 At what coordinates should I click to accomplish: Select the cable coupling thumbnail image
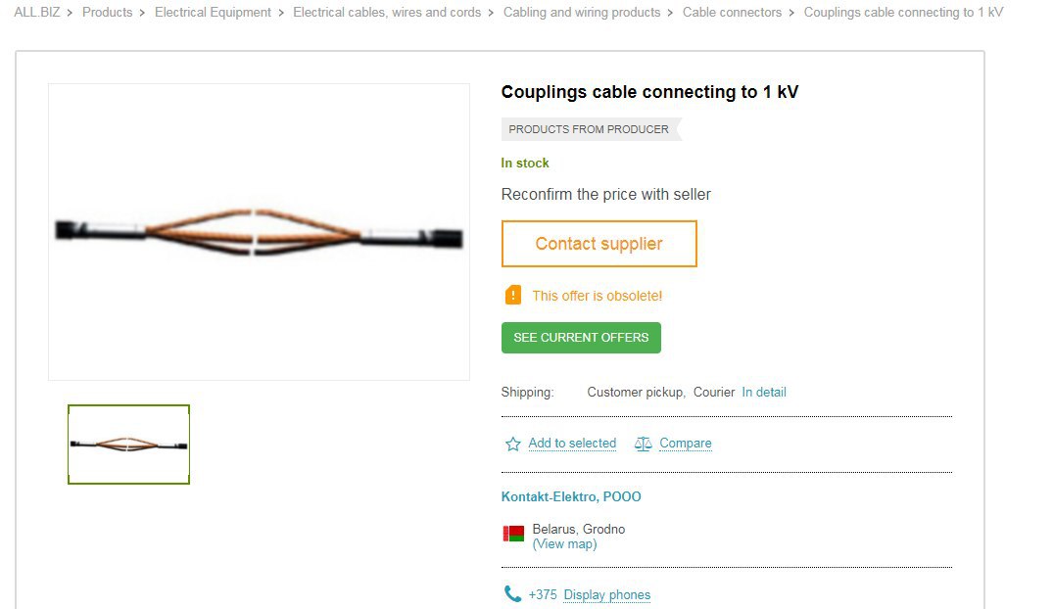tap(129, 444)
